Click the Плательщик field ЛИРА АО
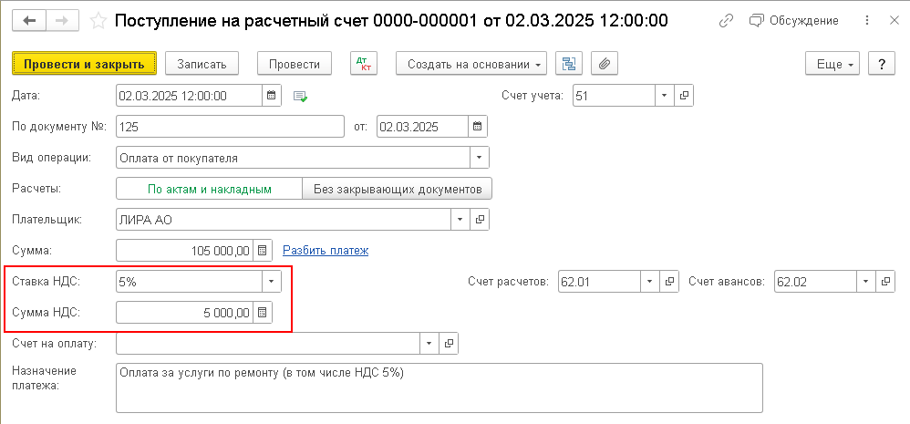The height and width of the screenshot is (424, 910). pyautogui.click(x=284, y=220)
